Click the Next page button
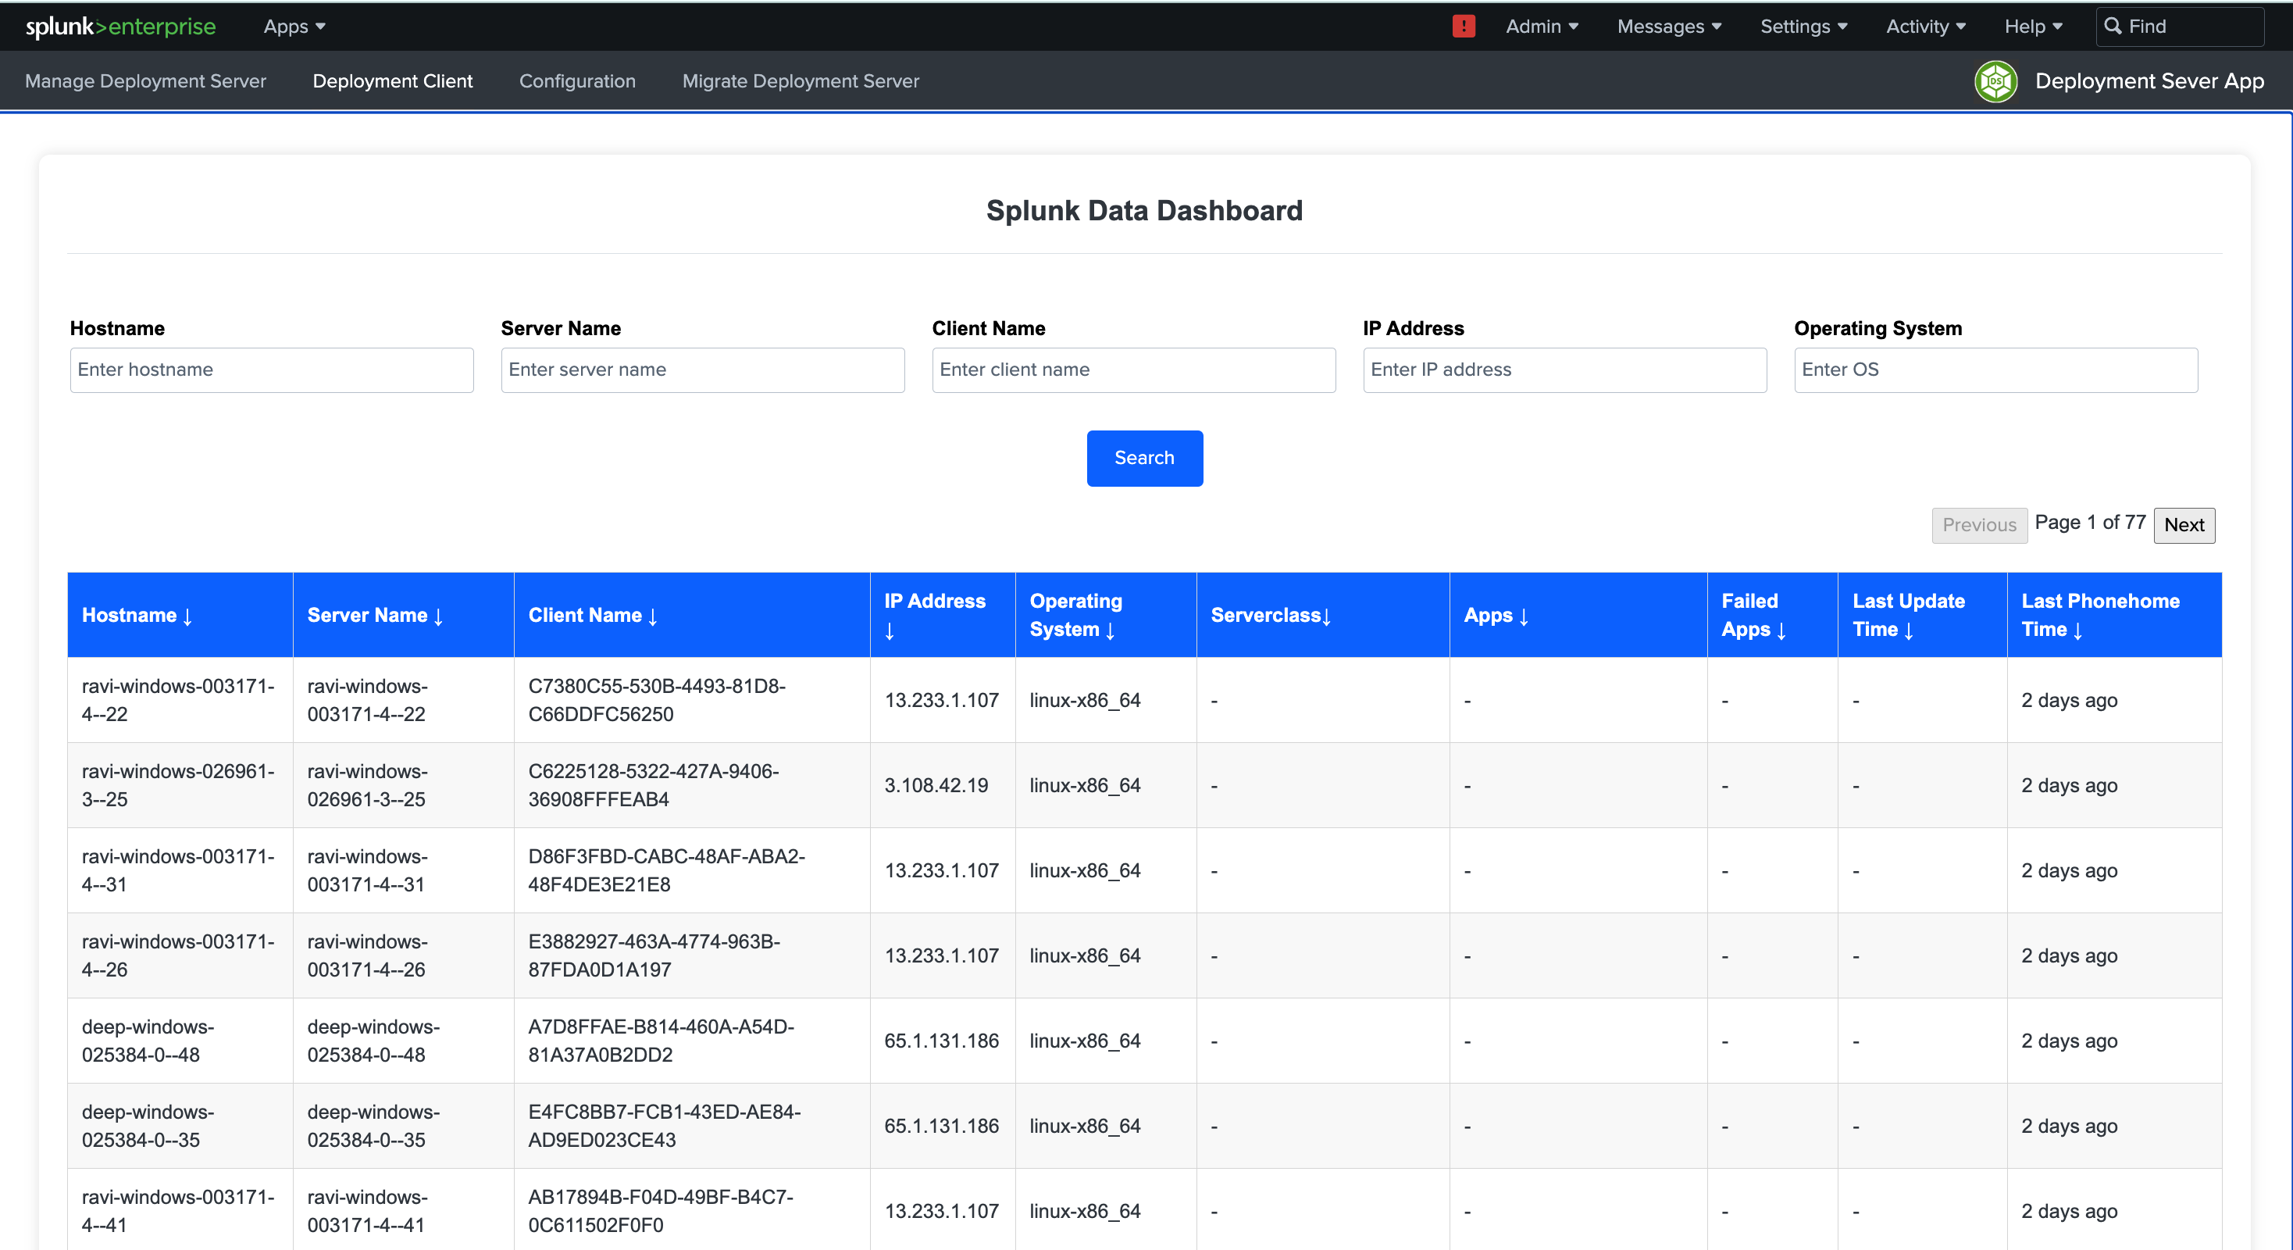The image size is (2293, 1250). tap(2184, 524)
